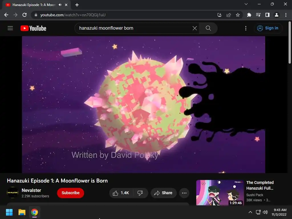292x219 pixels.
Task: Open the Sushi Pack channel link
Action: click(255, 195)
